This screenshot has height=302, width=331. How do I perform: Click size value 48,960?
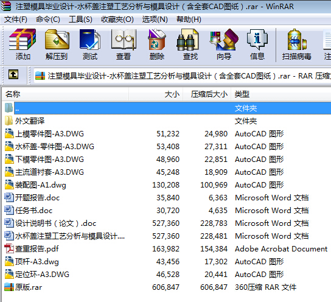point(168,160)
